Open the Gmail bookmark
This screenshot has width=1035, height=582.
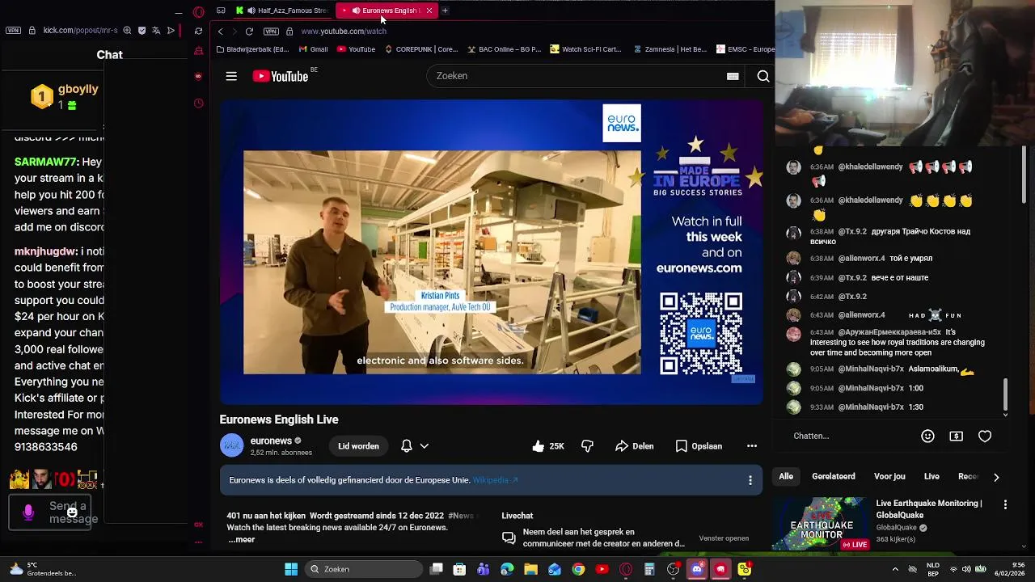[313, 49]
